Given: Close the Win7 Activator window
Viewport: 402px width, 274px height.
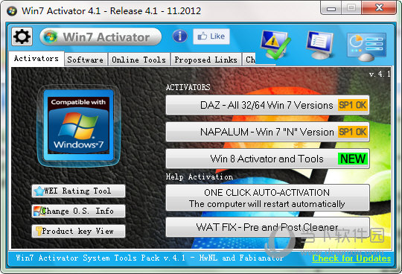Looking at the screenshot, I should pos(379,8).
